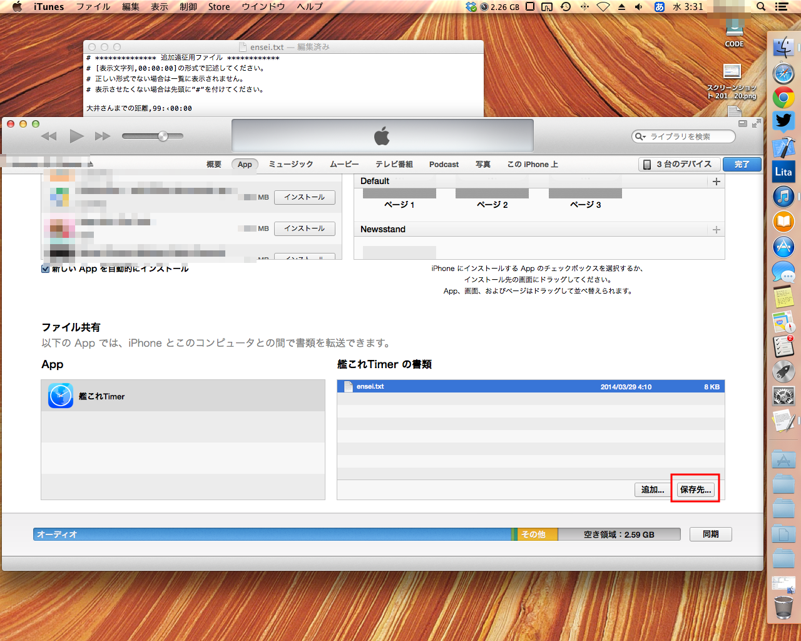Open the ムービー tab
Viewport: 801px width, 641px height.
click(344, 165)
